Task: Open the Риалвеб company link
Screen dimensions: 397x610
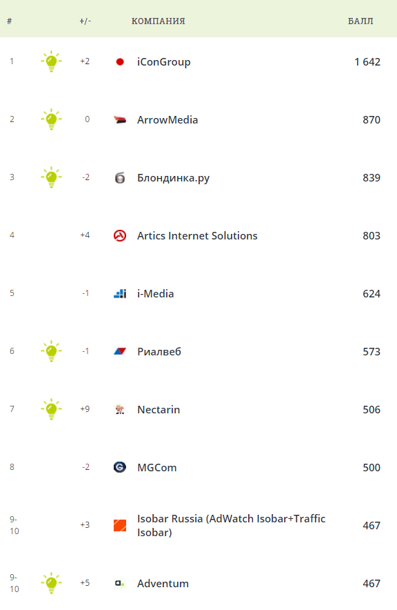Action: pos(159,352)
